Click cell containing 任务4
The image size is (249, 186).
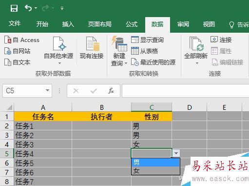pyautogui.click(x=43, y=154)
